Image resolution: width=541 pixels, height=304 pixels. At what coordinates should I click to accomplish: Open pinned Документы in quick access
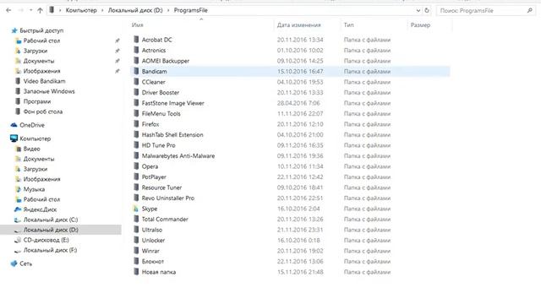tap(39, 61)
